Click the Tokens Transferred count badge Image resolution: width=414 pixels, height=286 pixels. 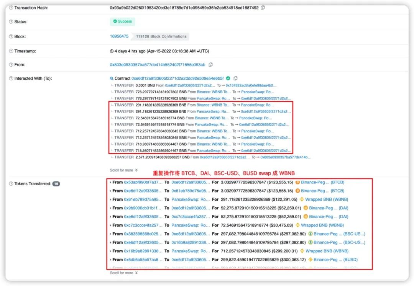point(56,184)
